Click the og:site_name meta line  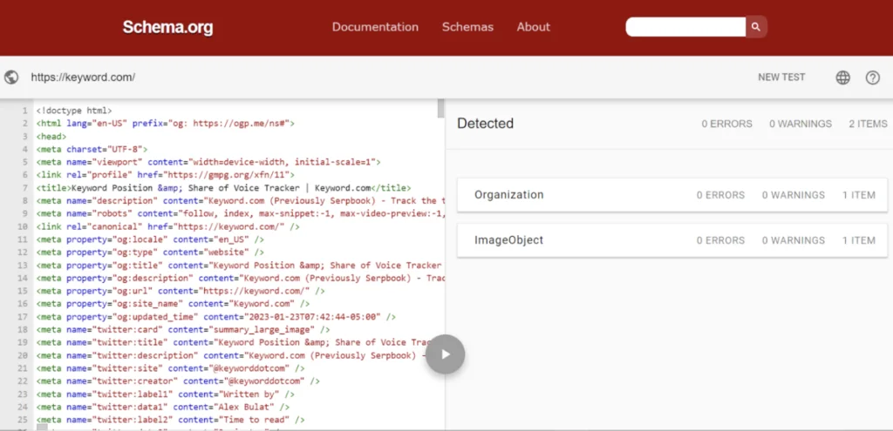click(173, 304)
